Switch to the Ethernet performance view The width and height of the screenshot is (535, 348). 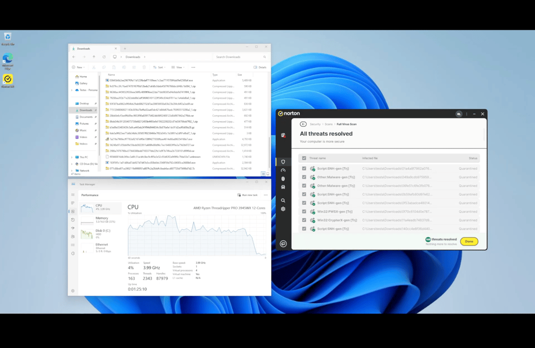101,248
